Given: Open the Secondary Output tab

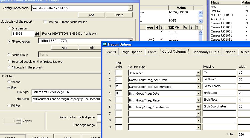Looking at the screenshot, I should coord(206,52).
